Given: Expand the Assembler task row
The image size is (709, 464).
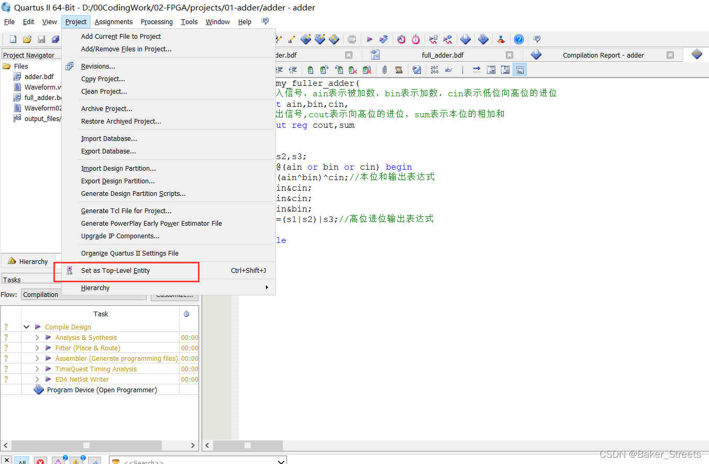Looking at the screenshot, I should coord(37,358).
